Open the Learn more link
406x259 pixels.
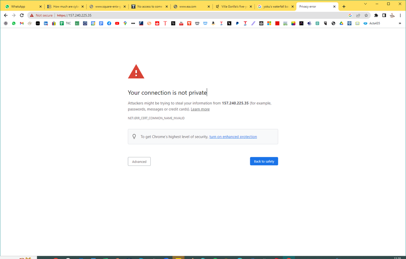[x=200, y=109]
